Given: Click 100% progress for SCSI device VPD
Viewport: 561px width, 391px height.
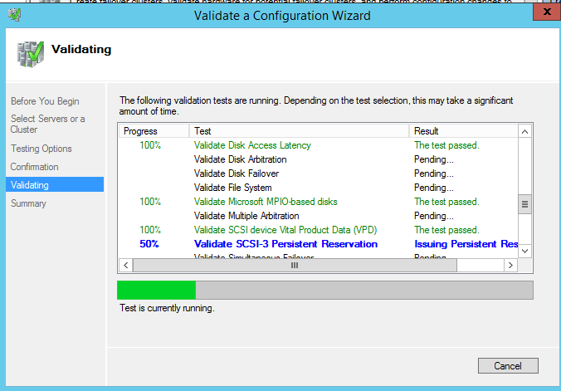Looking at the screenshot, I should (150, 230).
